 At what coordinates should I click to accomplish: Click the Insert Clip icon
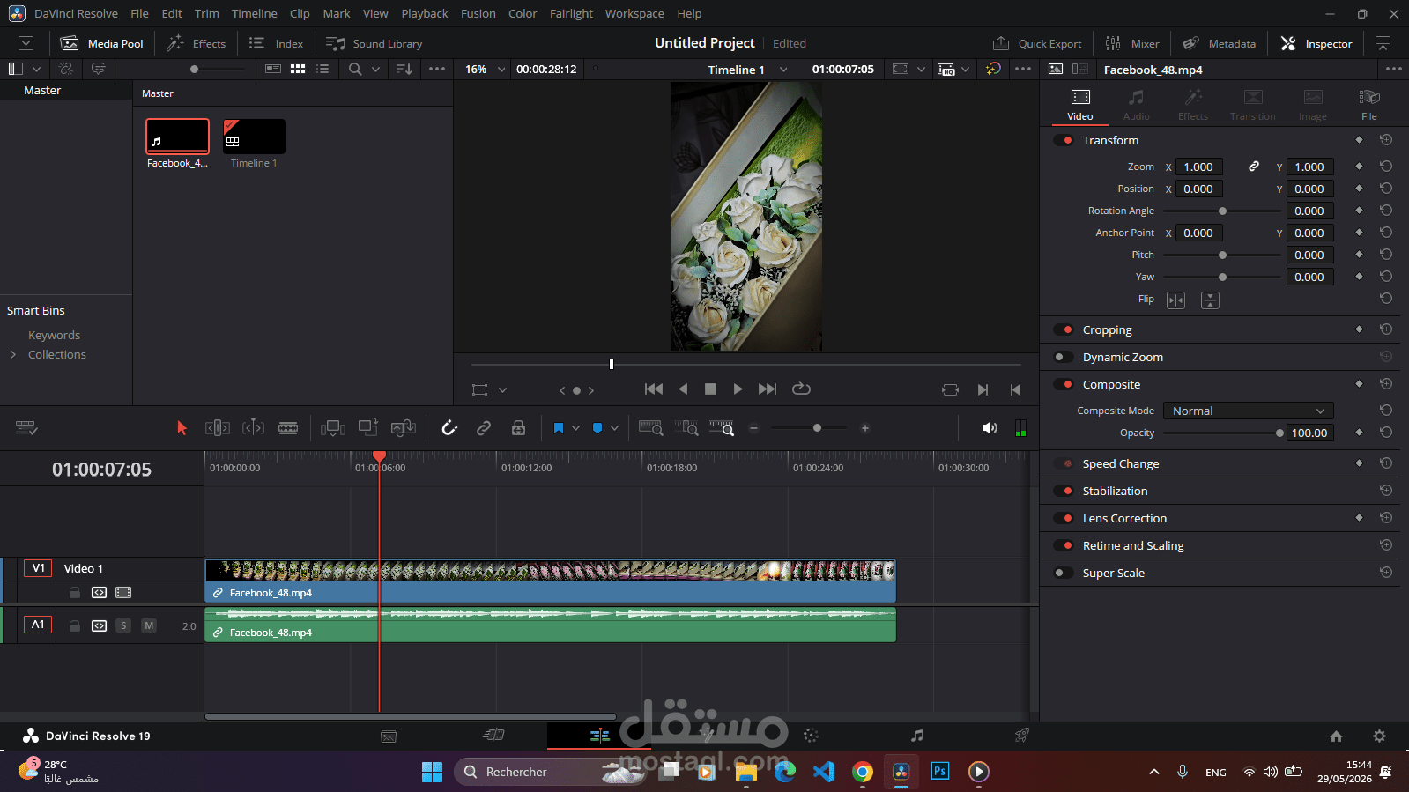(333, 428)
